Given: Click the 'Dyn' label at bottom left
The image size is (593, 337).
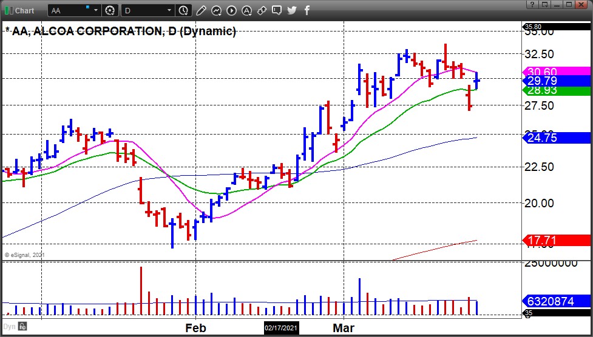Looking at the screenshot, I should click(10, 327).
